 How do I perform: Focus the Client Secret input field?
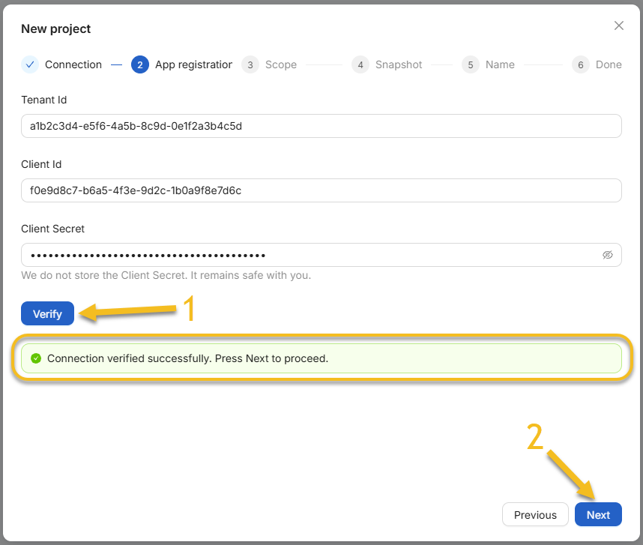(x=321, y=255)
